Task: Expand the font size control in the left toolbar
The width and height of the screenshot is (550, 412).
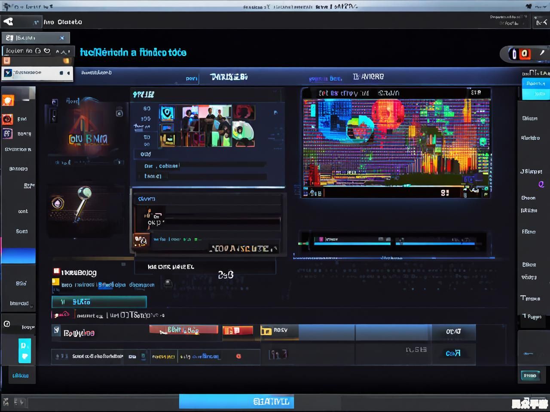Action: click(63, 51)
